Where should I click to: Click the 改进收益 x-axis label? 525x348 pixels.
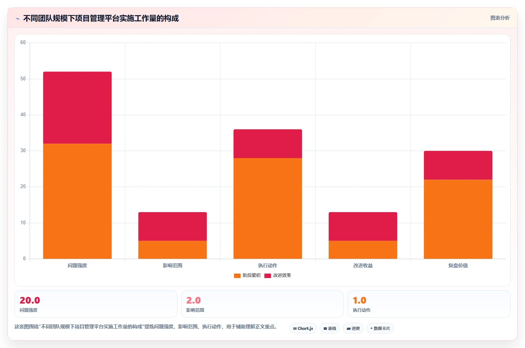pos(363,265)
